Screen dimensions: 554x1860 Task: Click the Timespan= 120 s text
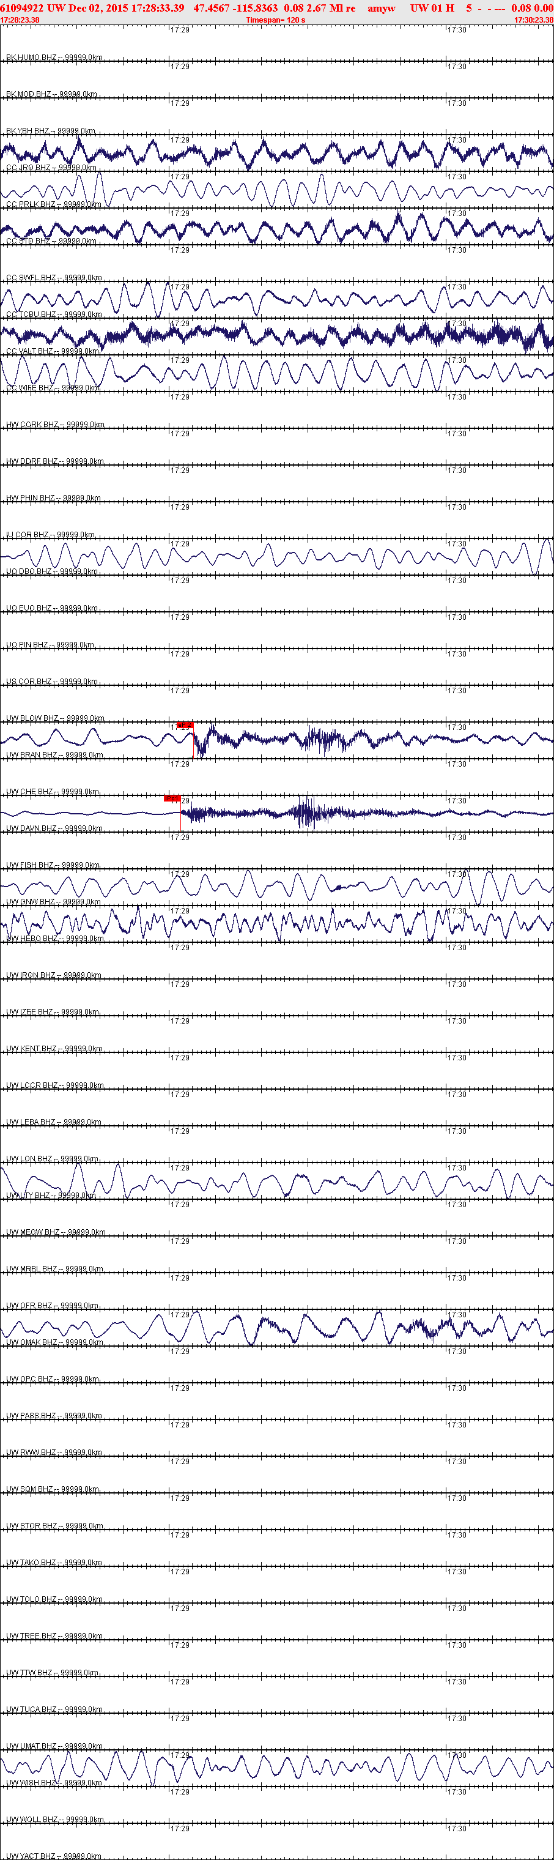tap(276, 20)
